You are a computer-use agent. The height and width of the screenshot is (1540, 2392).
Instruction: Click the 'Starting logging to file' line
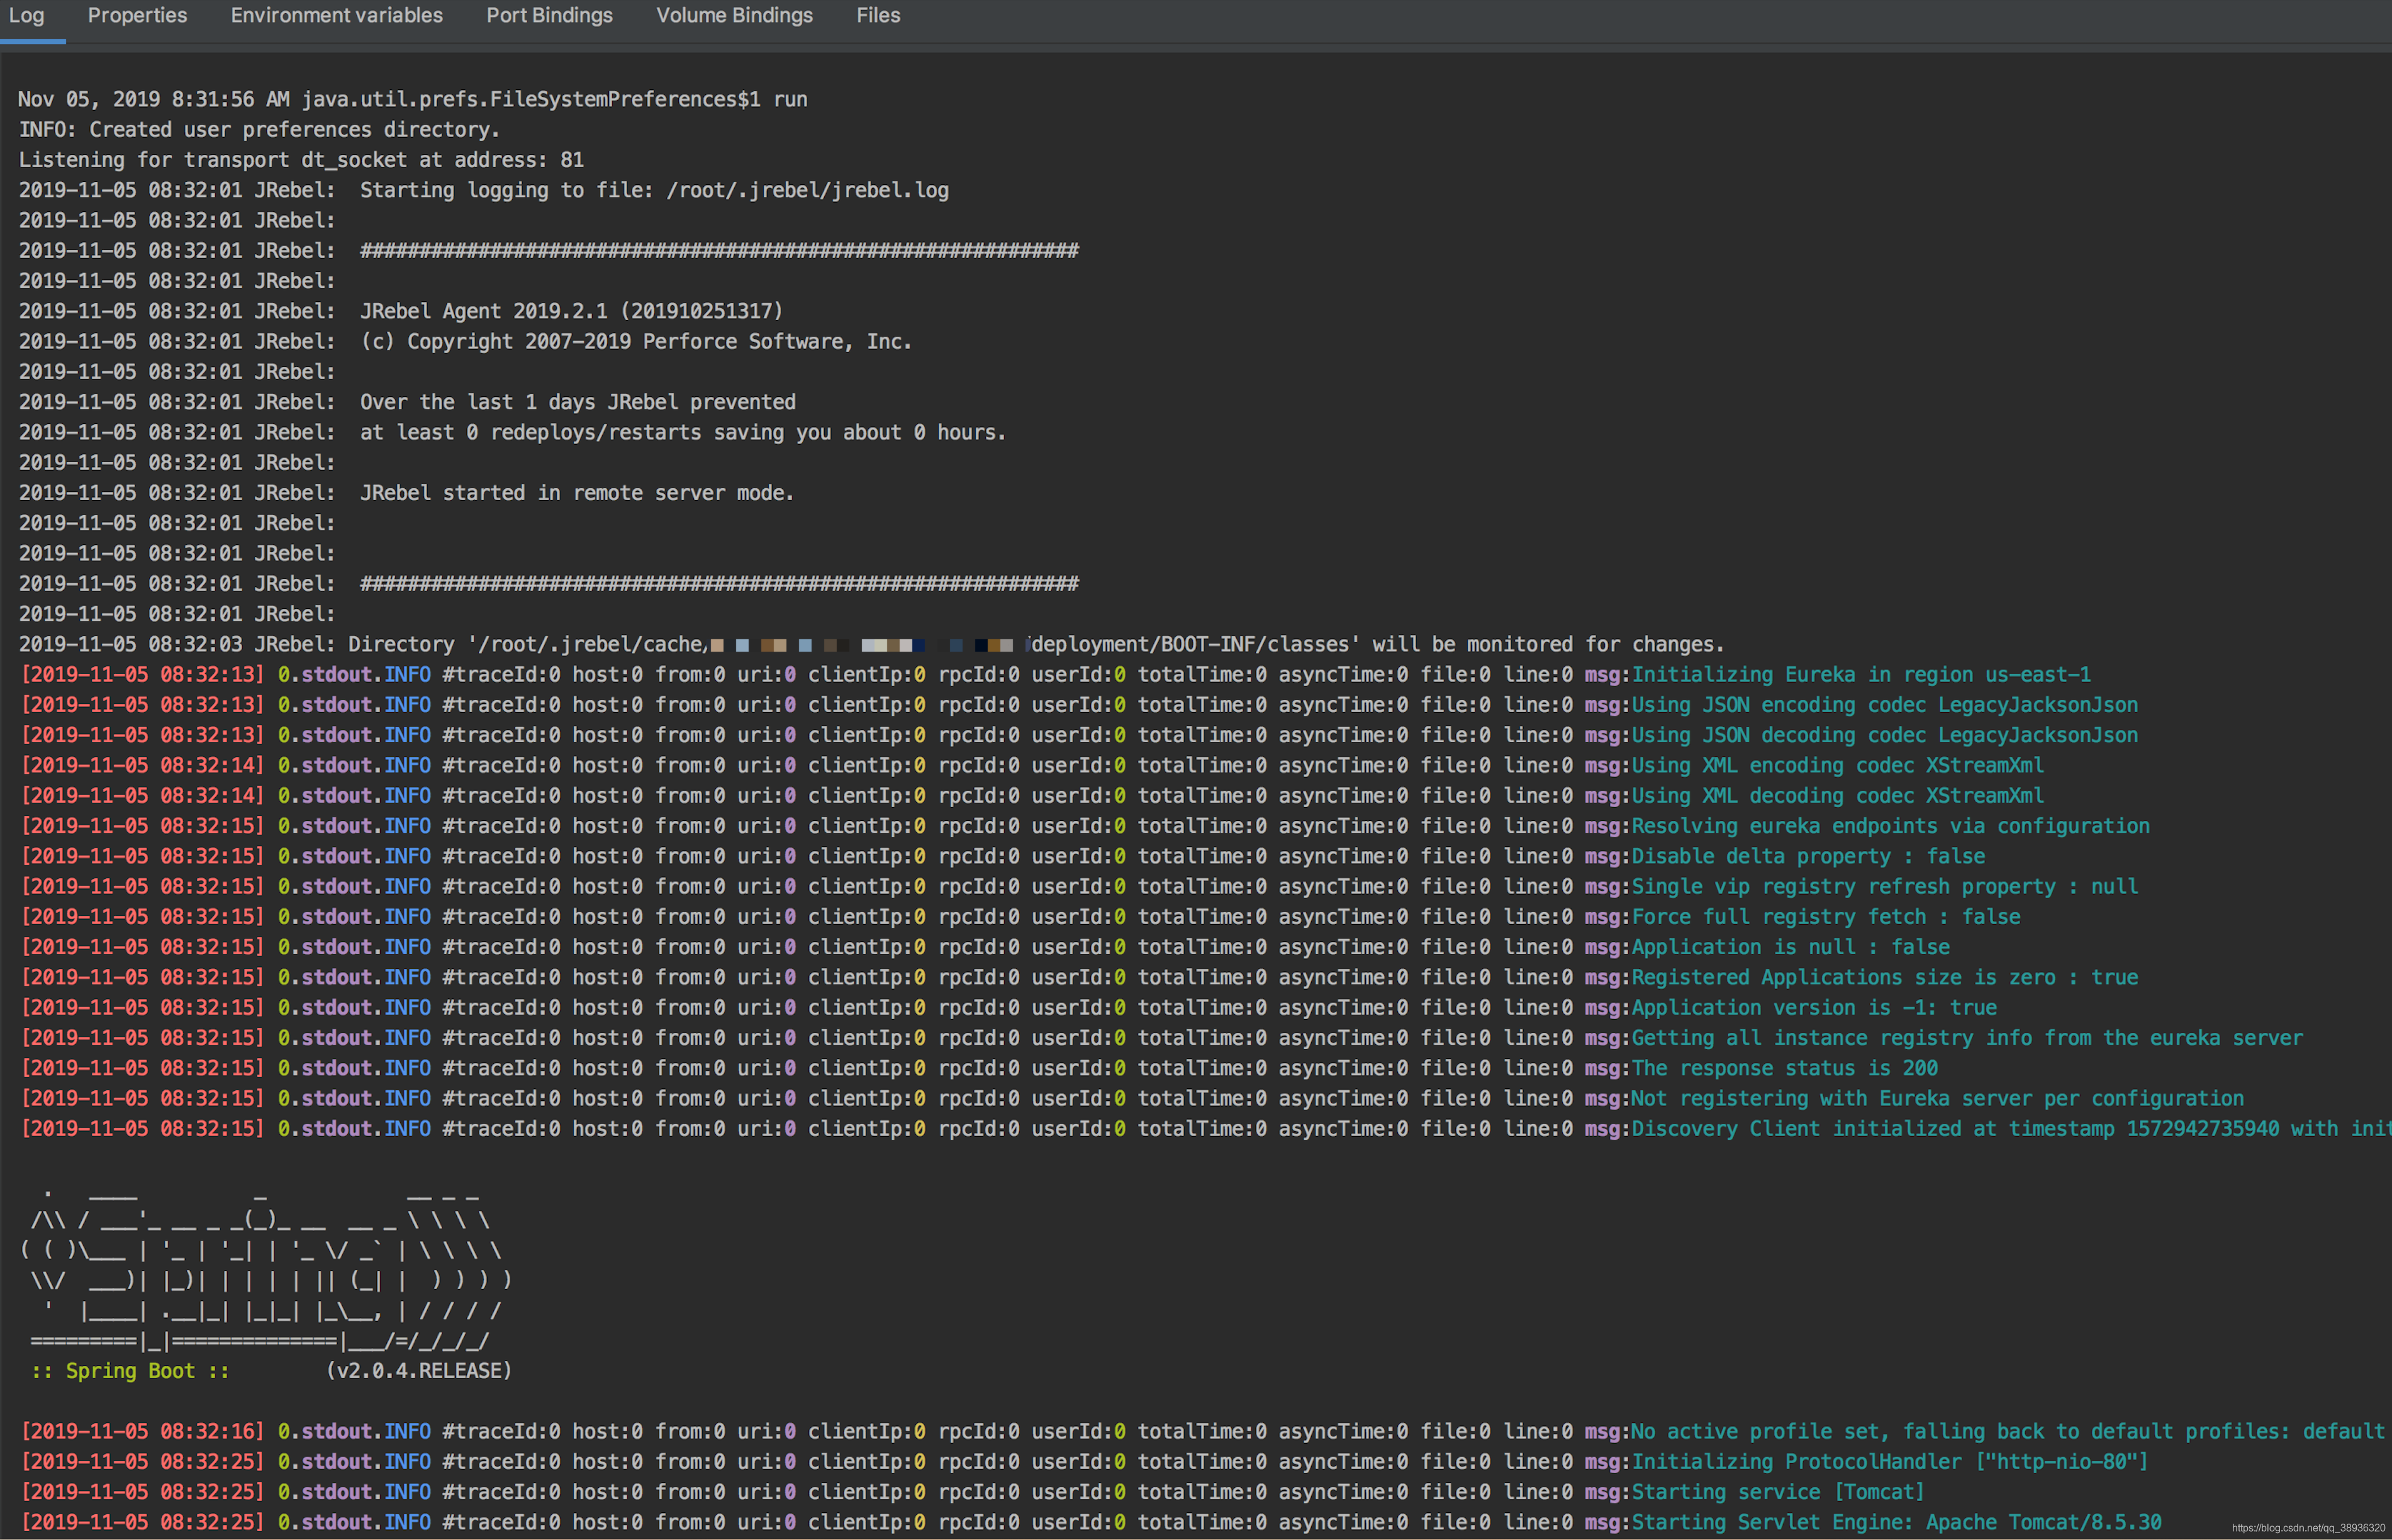[x=483, y=190]
